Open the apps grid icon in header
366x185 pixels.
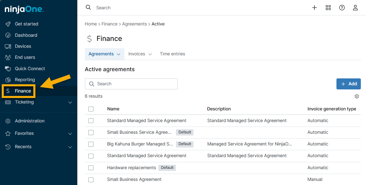click(x=328, y=8)
